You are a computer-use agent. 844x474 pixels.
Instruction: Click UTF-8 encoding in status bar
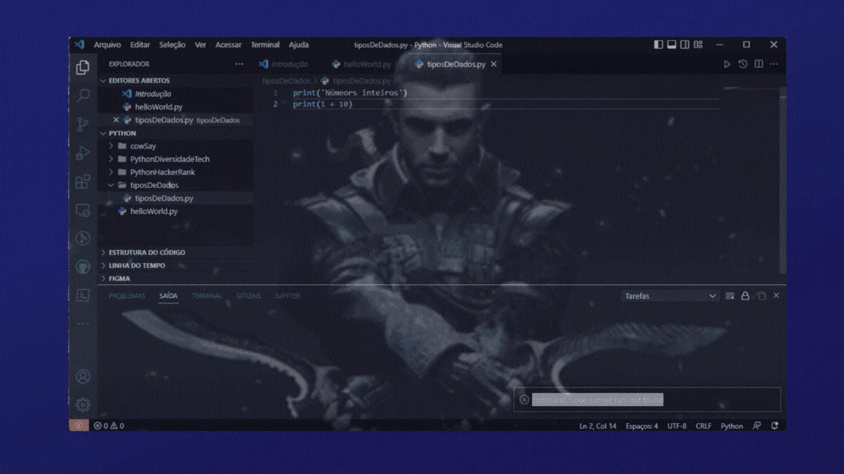pos(676,426)
